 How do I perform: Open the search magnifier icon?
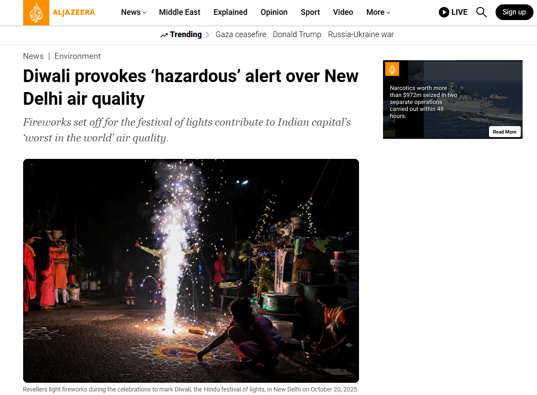(481, 12)
